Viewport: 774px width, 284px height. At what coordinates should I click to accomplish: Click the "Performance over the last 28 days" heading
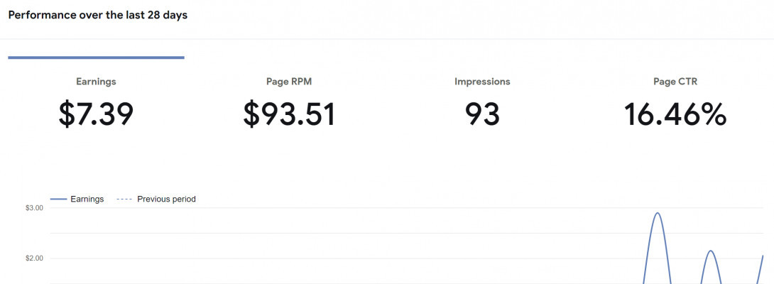(x=98, y=15)
